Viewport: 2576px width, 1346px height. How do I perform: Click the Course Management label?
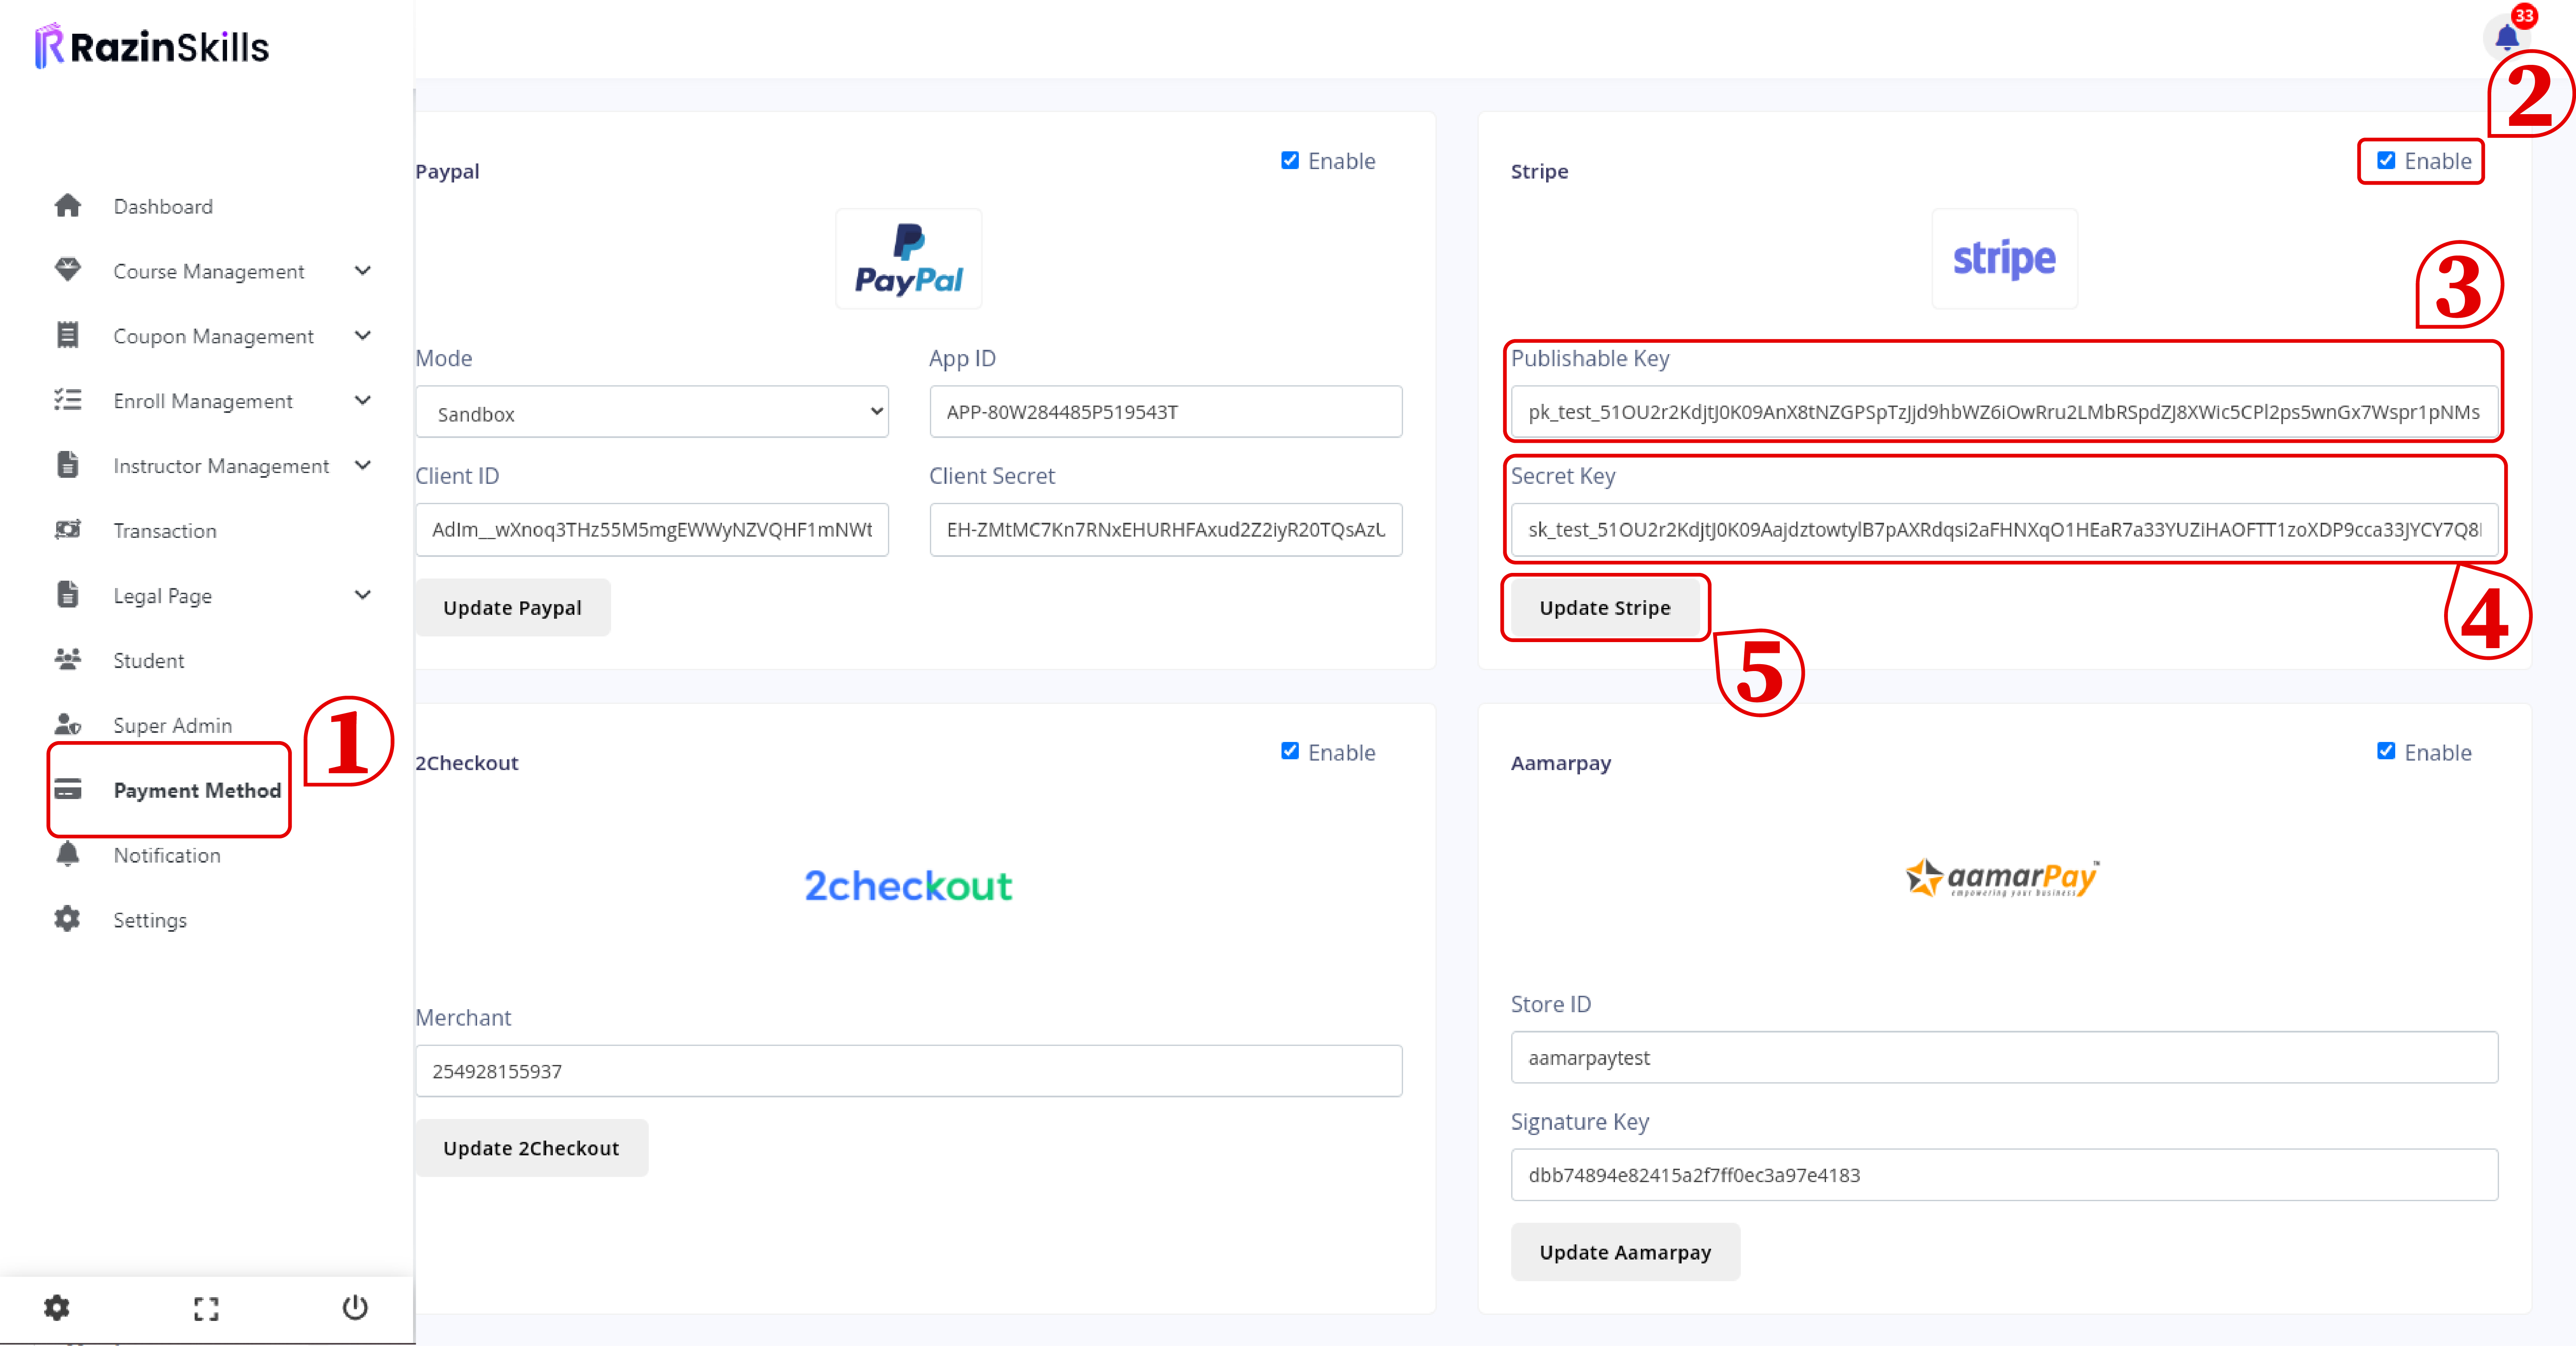(x=209, y=271)
